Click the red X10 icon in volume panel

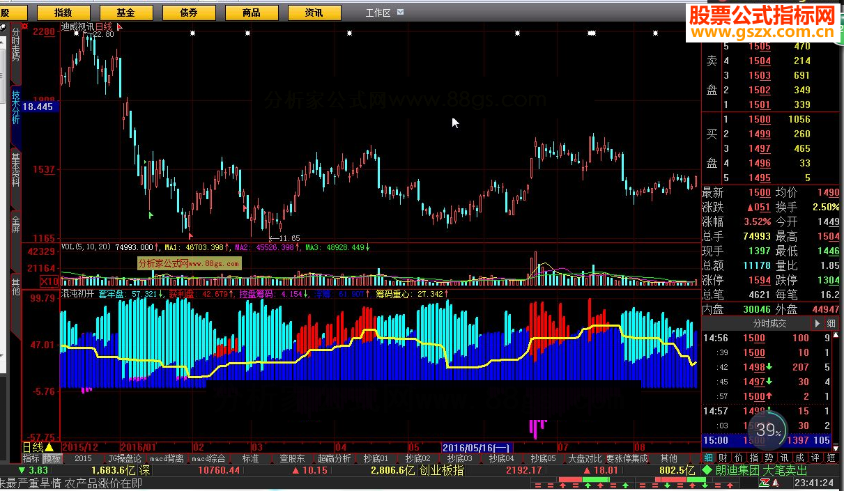[49, 281]
